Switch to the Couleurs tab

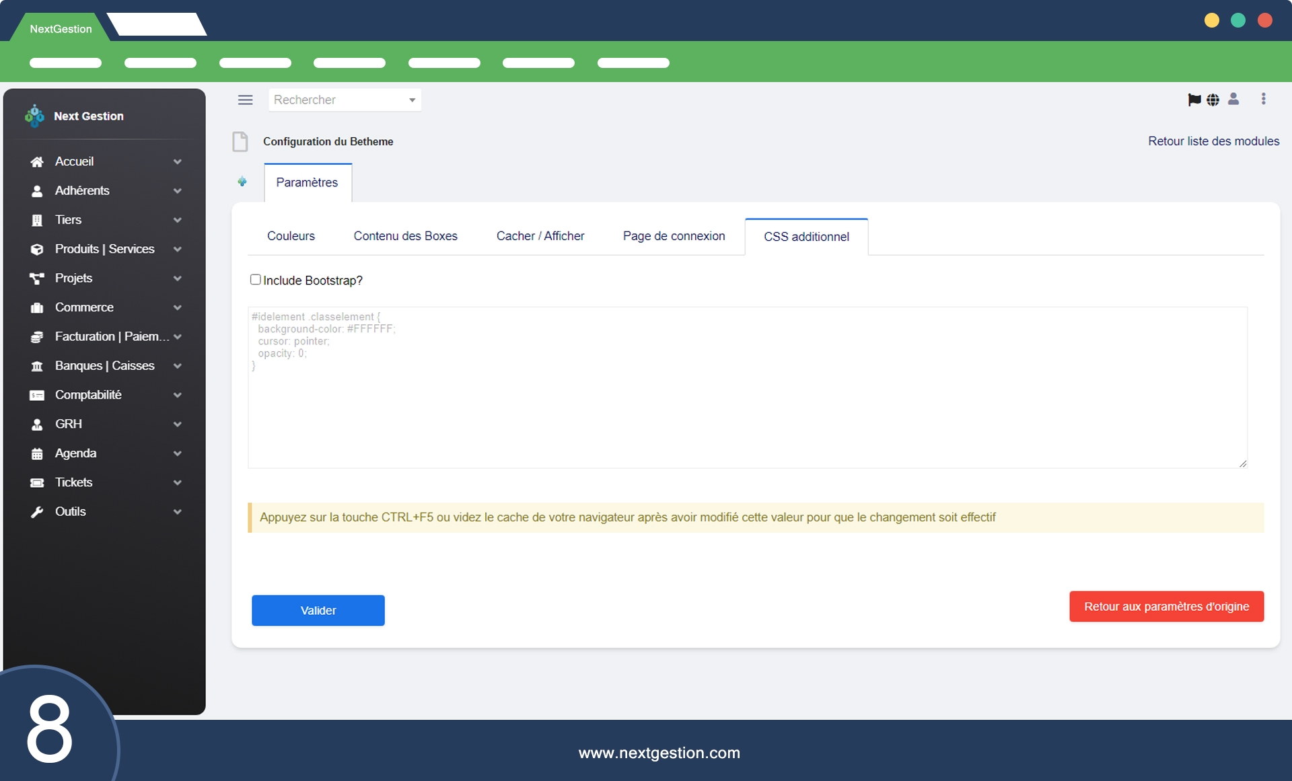[x=291, y=236]
